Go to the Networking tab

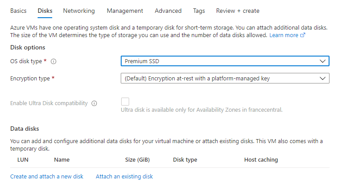(79, 11)
